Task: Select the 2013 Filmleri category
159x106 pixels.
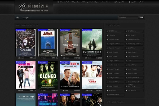Action: tap(115, 31)
